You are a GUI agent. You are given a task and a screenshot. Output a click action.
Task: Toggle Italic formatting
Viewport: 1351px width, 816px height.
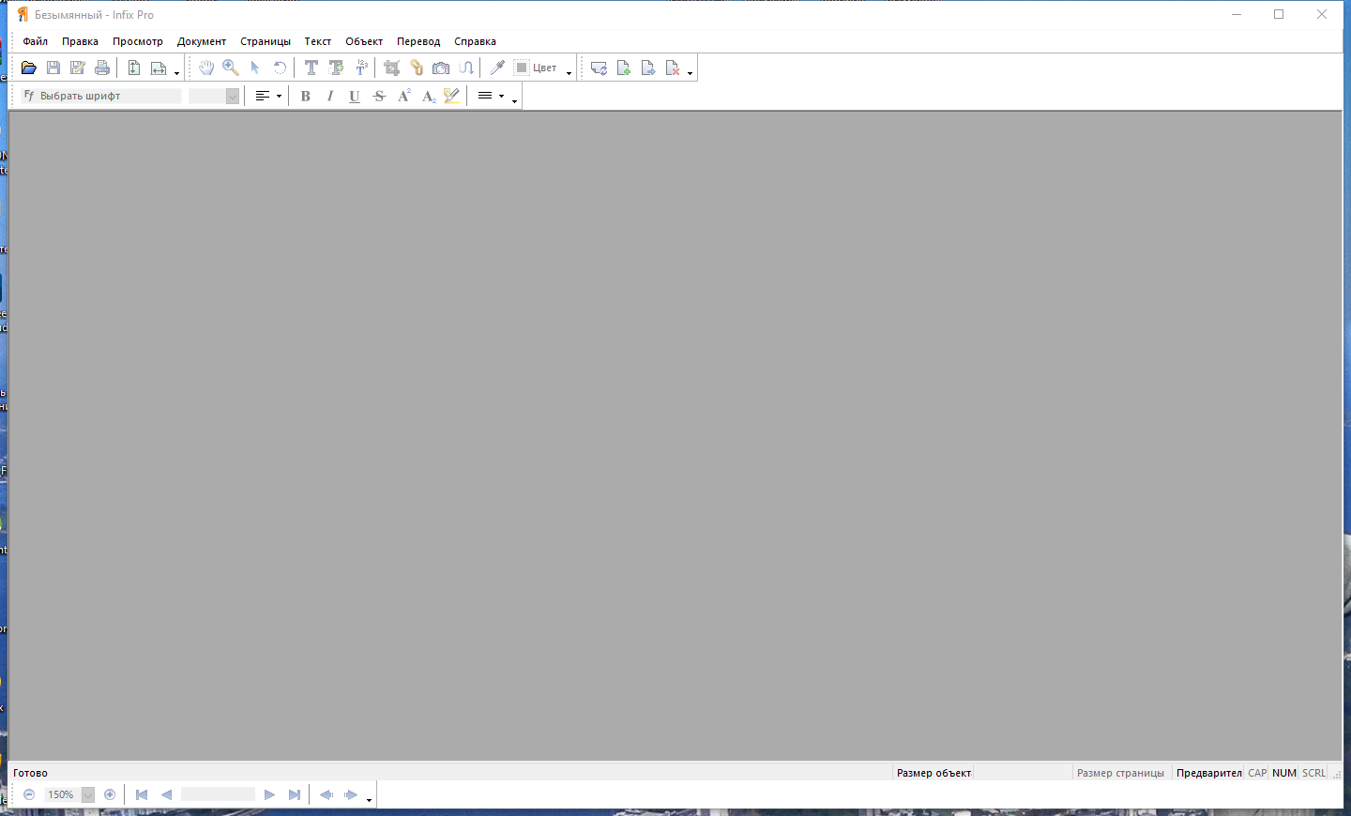coord(330,97)
